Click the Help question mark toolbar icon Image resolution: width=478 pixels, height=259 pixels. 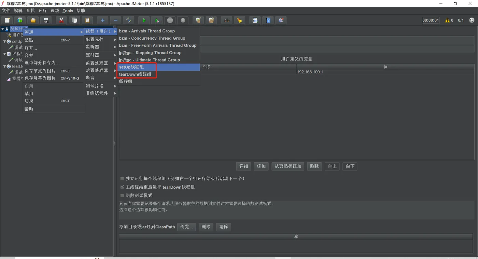268,20
